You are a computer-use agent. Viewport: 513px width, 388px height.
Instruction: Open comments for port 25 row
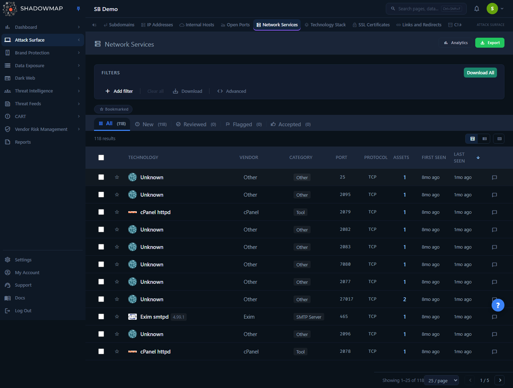494,177
